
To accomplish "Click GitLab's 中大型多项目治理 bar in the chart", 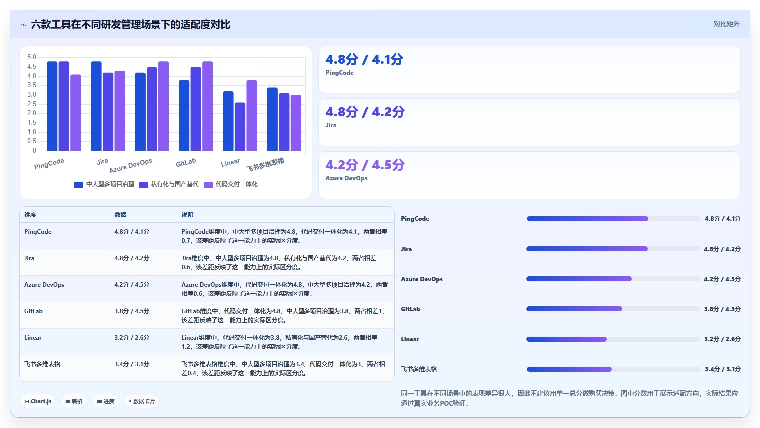I will point(184,116).
